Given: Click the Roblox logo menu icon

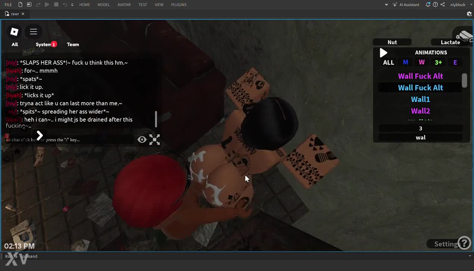Looking at the screenshot, I should point(14,32).
